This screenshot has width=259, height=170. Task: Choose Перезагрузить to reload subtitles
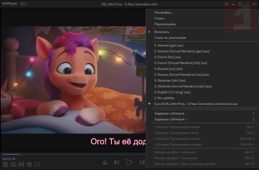[x=202, y=24]
